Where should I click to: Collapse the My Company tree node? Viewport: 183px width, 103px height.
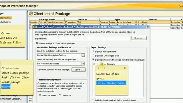tap(94, 64)
